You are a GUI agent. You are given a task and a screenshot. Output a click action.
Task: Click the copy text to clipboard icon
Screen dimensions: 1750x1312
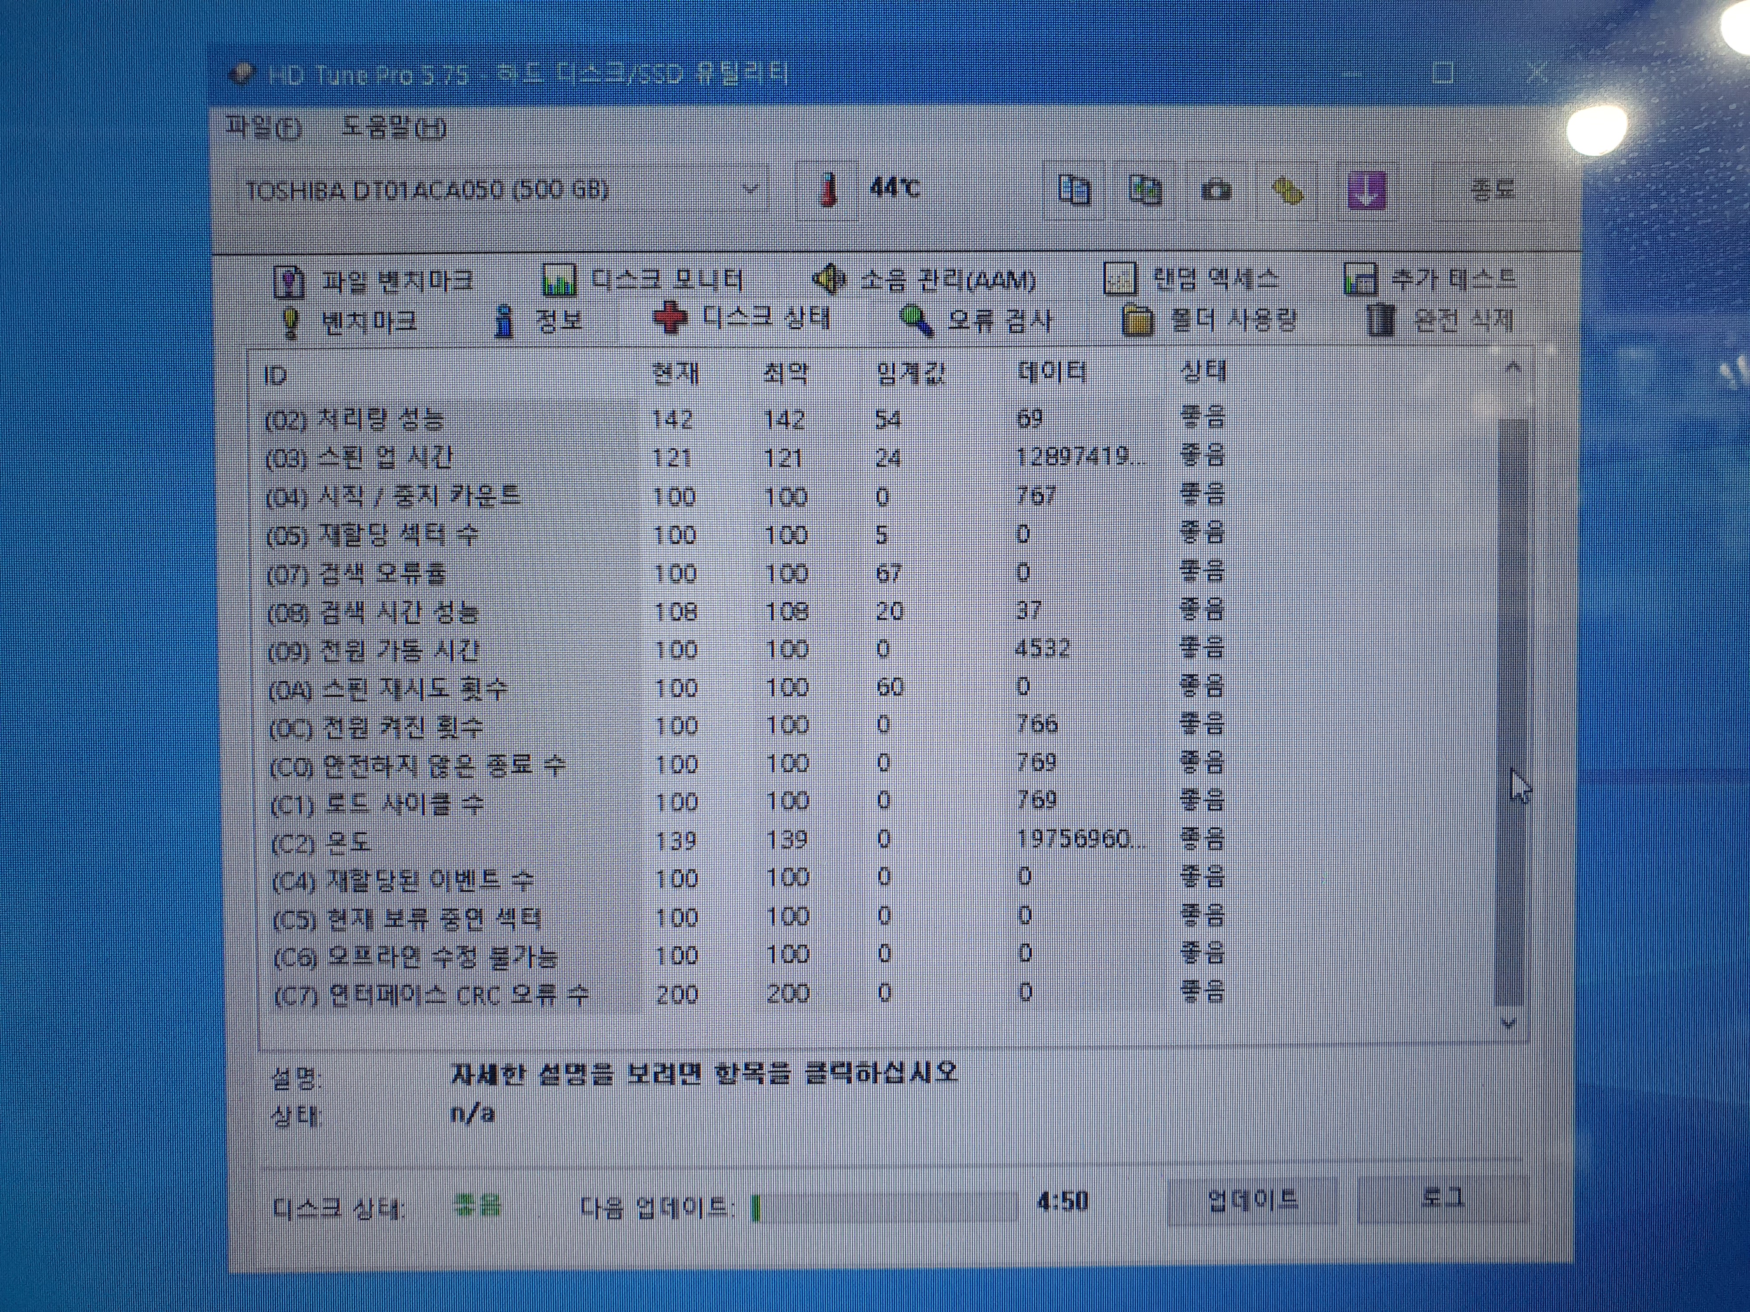click(x=1074, y=190)
